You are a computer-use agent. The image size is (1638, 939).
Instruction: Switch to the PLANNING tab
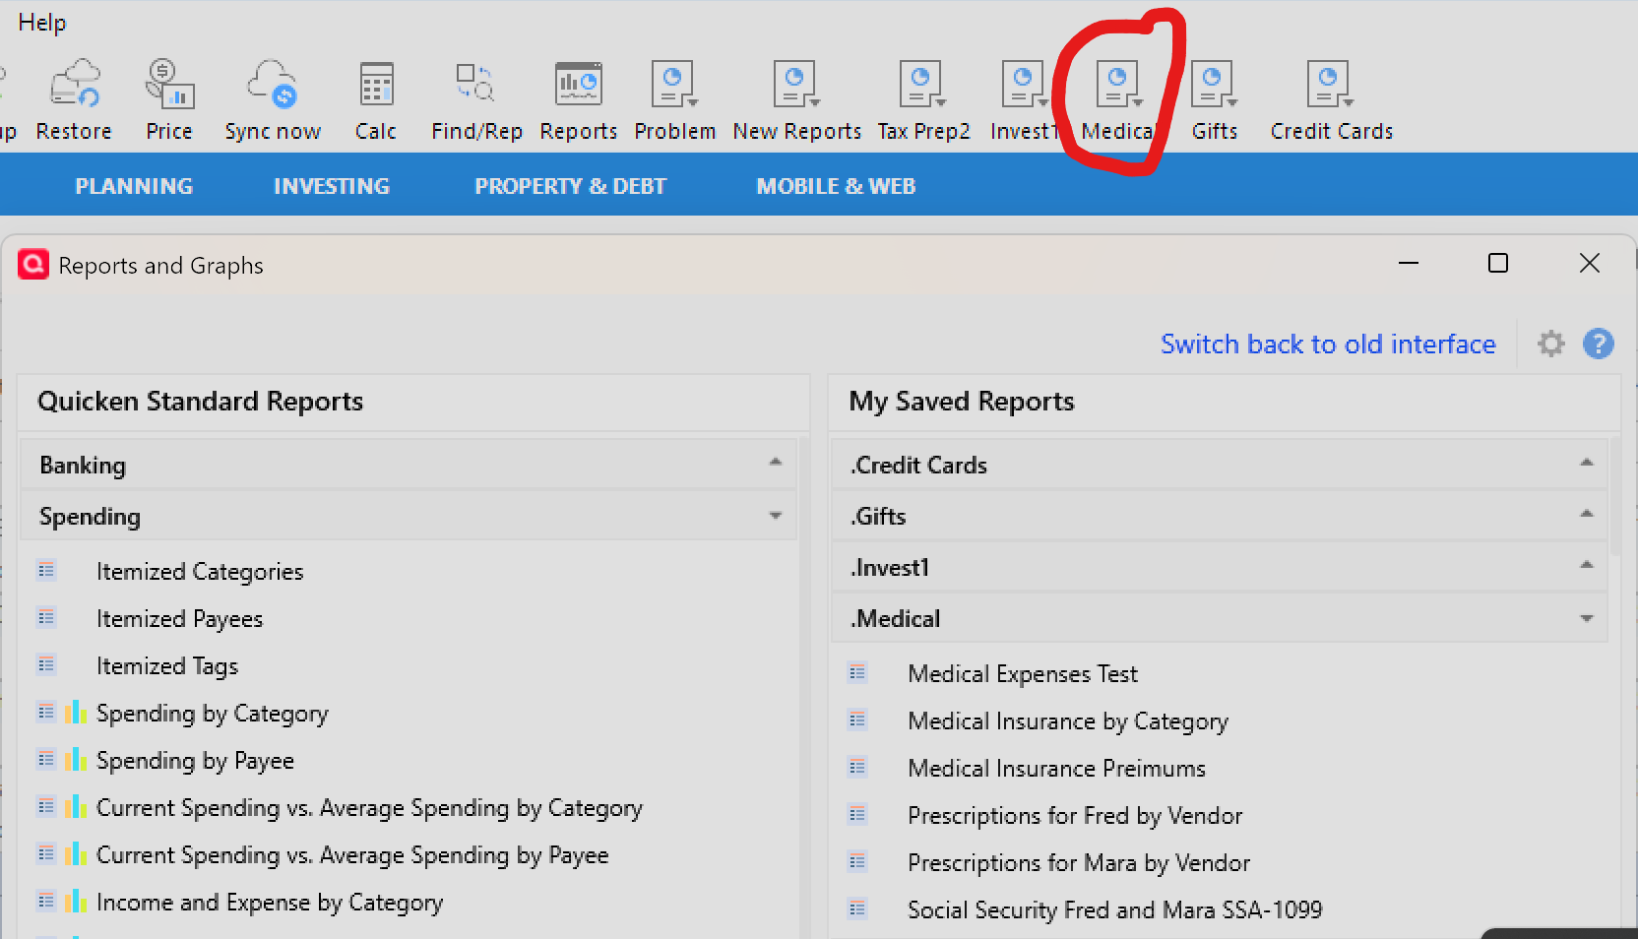pyautogui.click(x=134, y=186)
